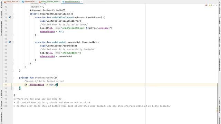Open the Favorites tool window
221x124 pixels.
pyautogui.click(x=1, y=105)
